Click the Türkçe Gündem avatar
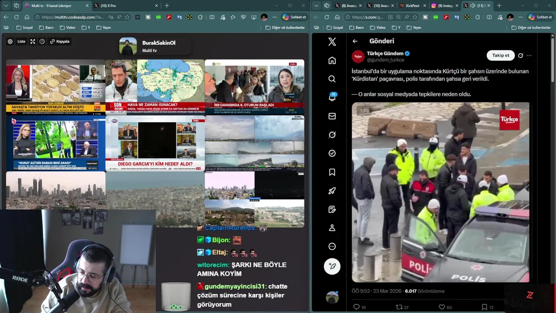Image resolution: width=556 pixels, height=313 pixels. pyautogui.click(x=358, y=57)
